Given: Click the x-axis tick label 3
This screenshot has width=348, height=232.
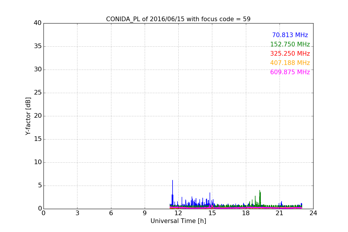Looking at the screenshot, I should coord(77,213).
